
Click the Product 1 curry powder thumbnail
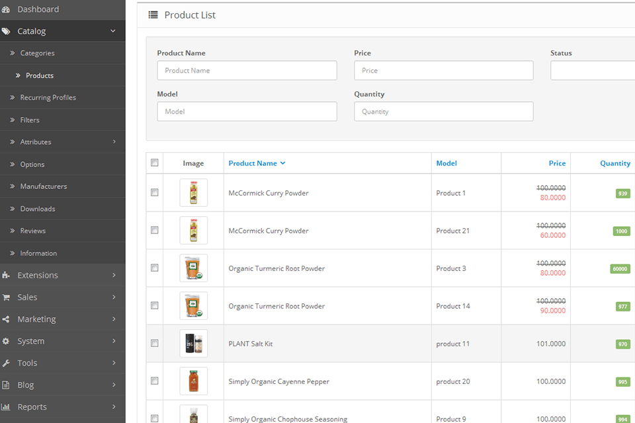click(x=194, y=193)
